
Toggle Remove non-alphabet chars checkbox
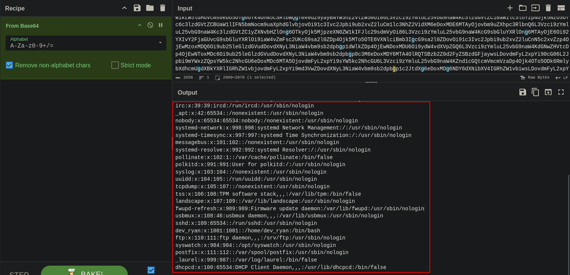(x=9, y=65)
